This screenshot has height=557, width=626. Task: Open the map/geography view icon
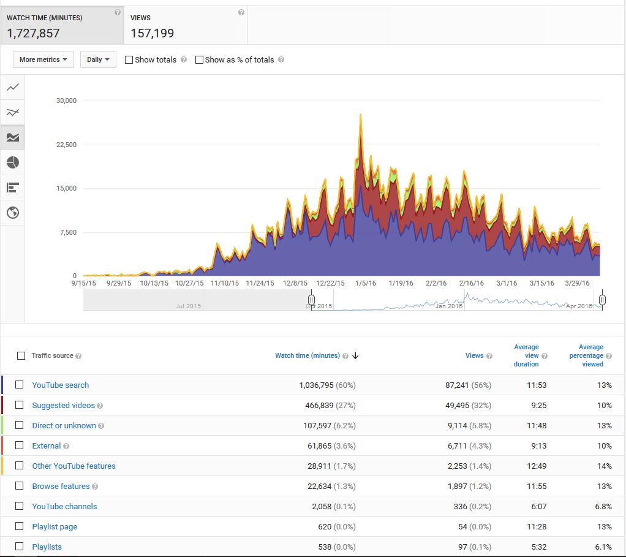12,213
